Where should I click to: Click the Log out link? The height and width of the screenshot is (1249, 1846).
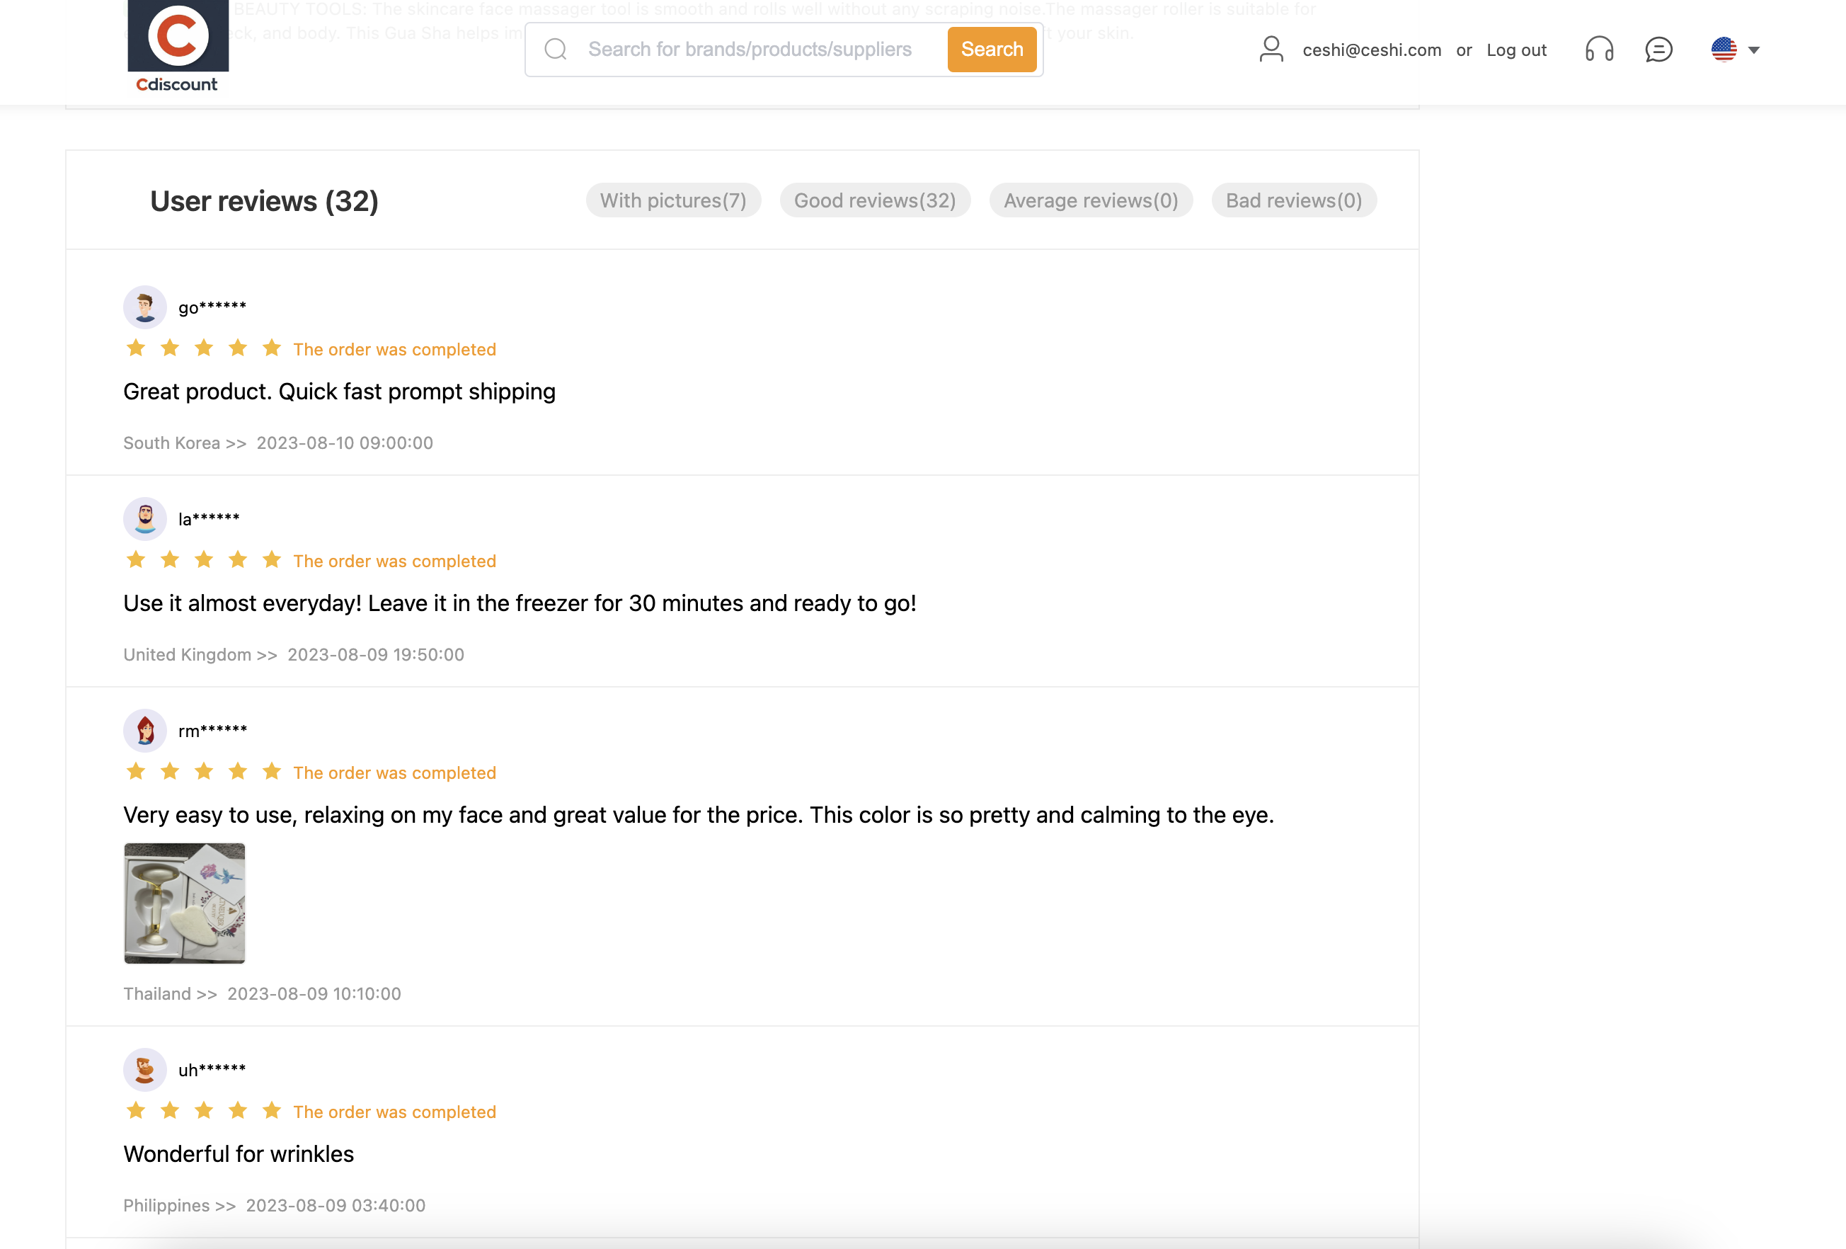click(x=1516, y=50)
